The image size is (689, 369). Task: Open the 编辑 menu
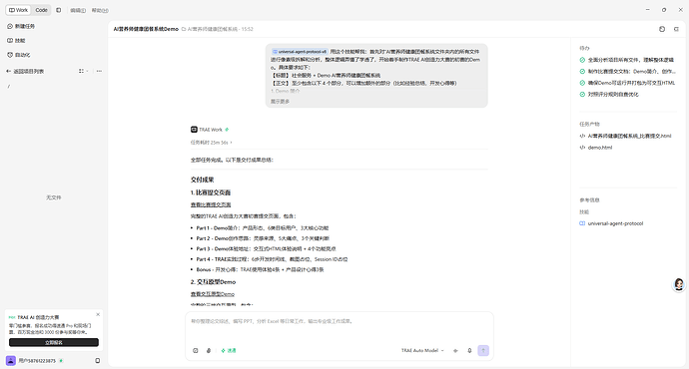[78, 11]
